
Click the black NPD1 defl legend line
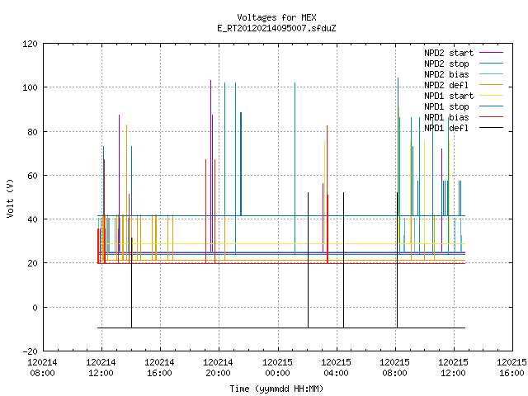click(491, 128)
